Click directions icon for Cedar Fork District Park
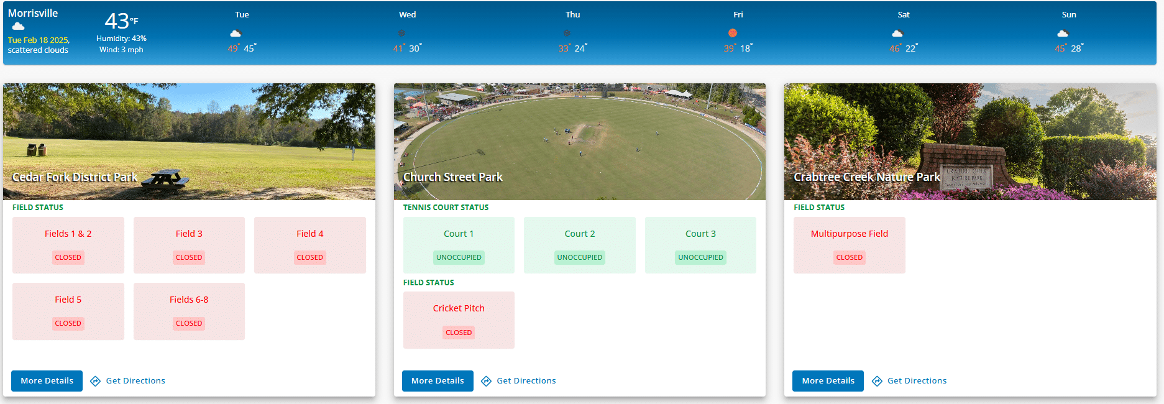Image resolution: width=1164 pixels, height=404 pixels. pyautogui.click(x=95, y=381)
